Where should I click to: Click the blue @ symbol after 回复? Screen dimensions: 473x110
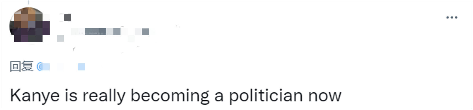(40, 67)
